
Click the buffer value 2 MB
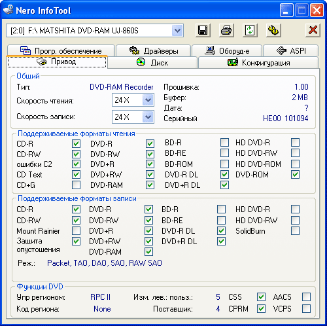point(300,98)
